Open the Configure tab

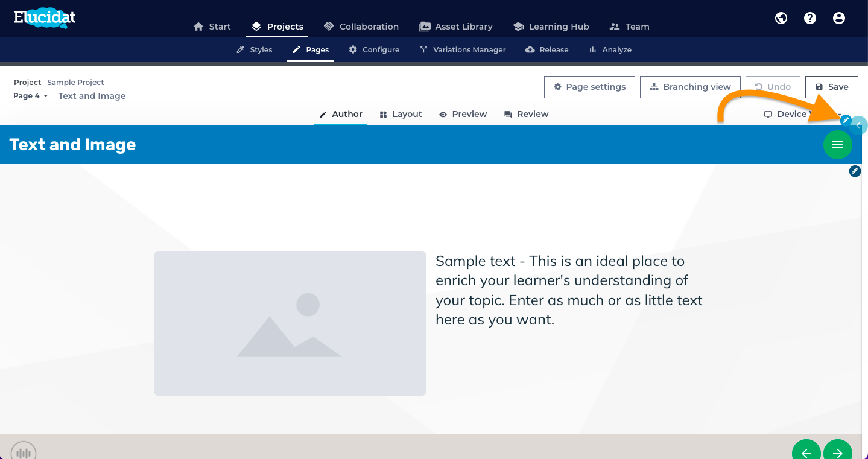[x=374, y=50]
